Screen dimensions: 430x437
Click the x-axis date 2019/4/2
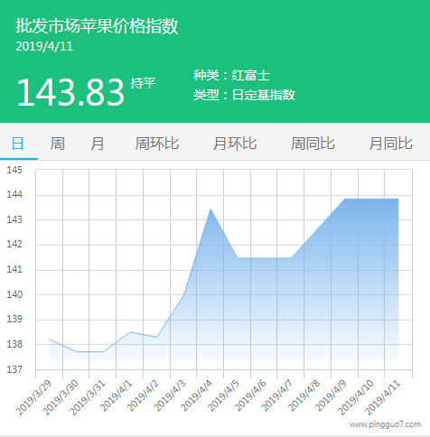click(x=143, y=395)
